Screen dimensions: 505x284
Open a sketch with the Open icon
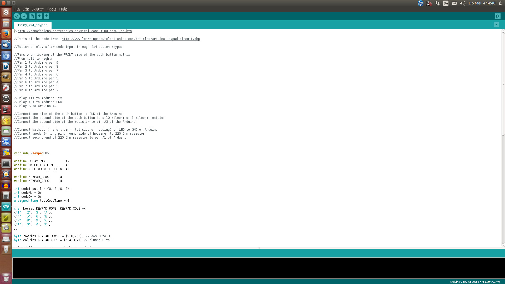tap(39, 16)
